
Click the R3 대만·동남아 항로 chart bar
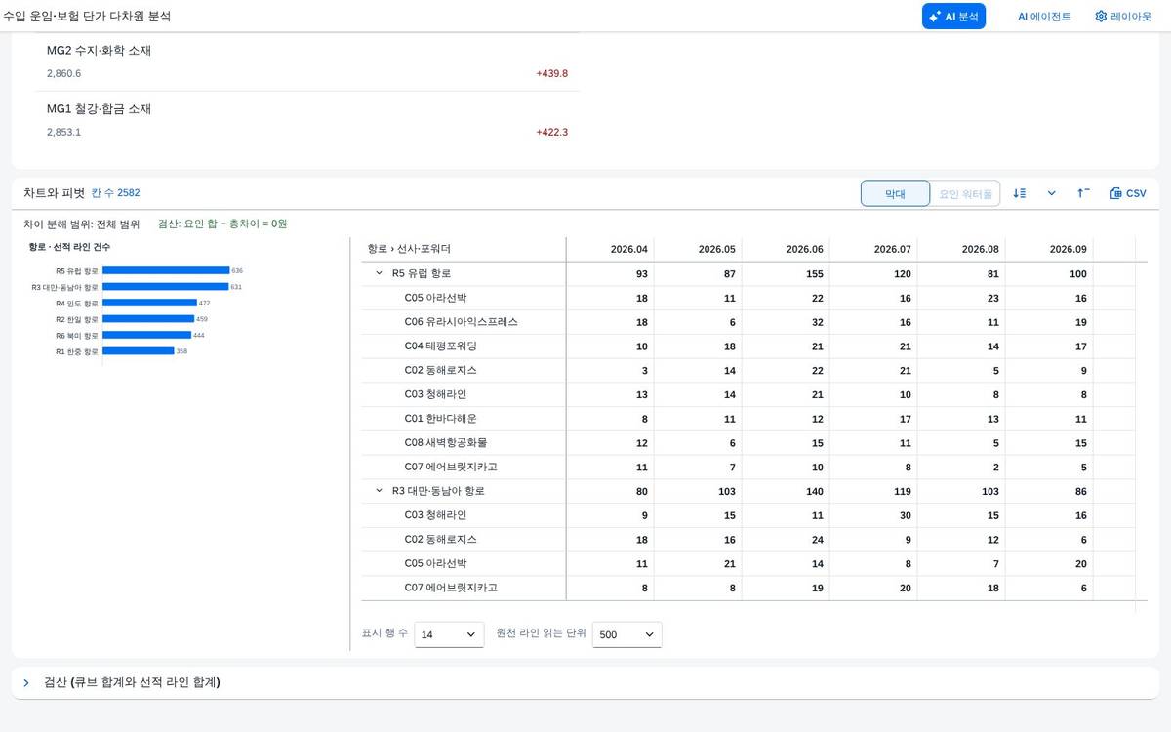click(x=165, y=287)
